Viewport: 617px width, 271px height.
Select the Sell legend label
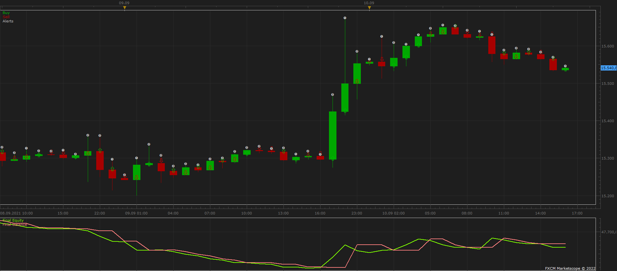tap(6, 17)
